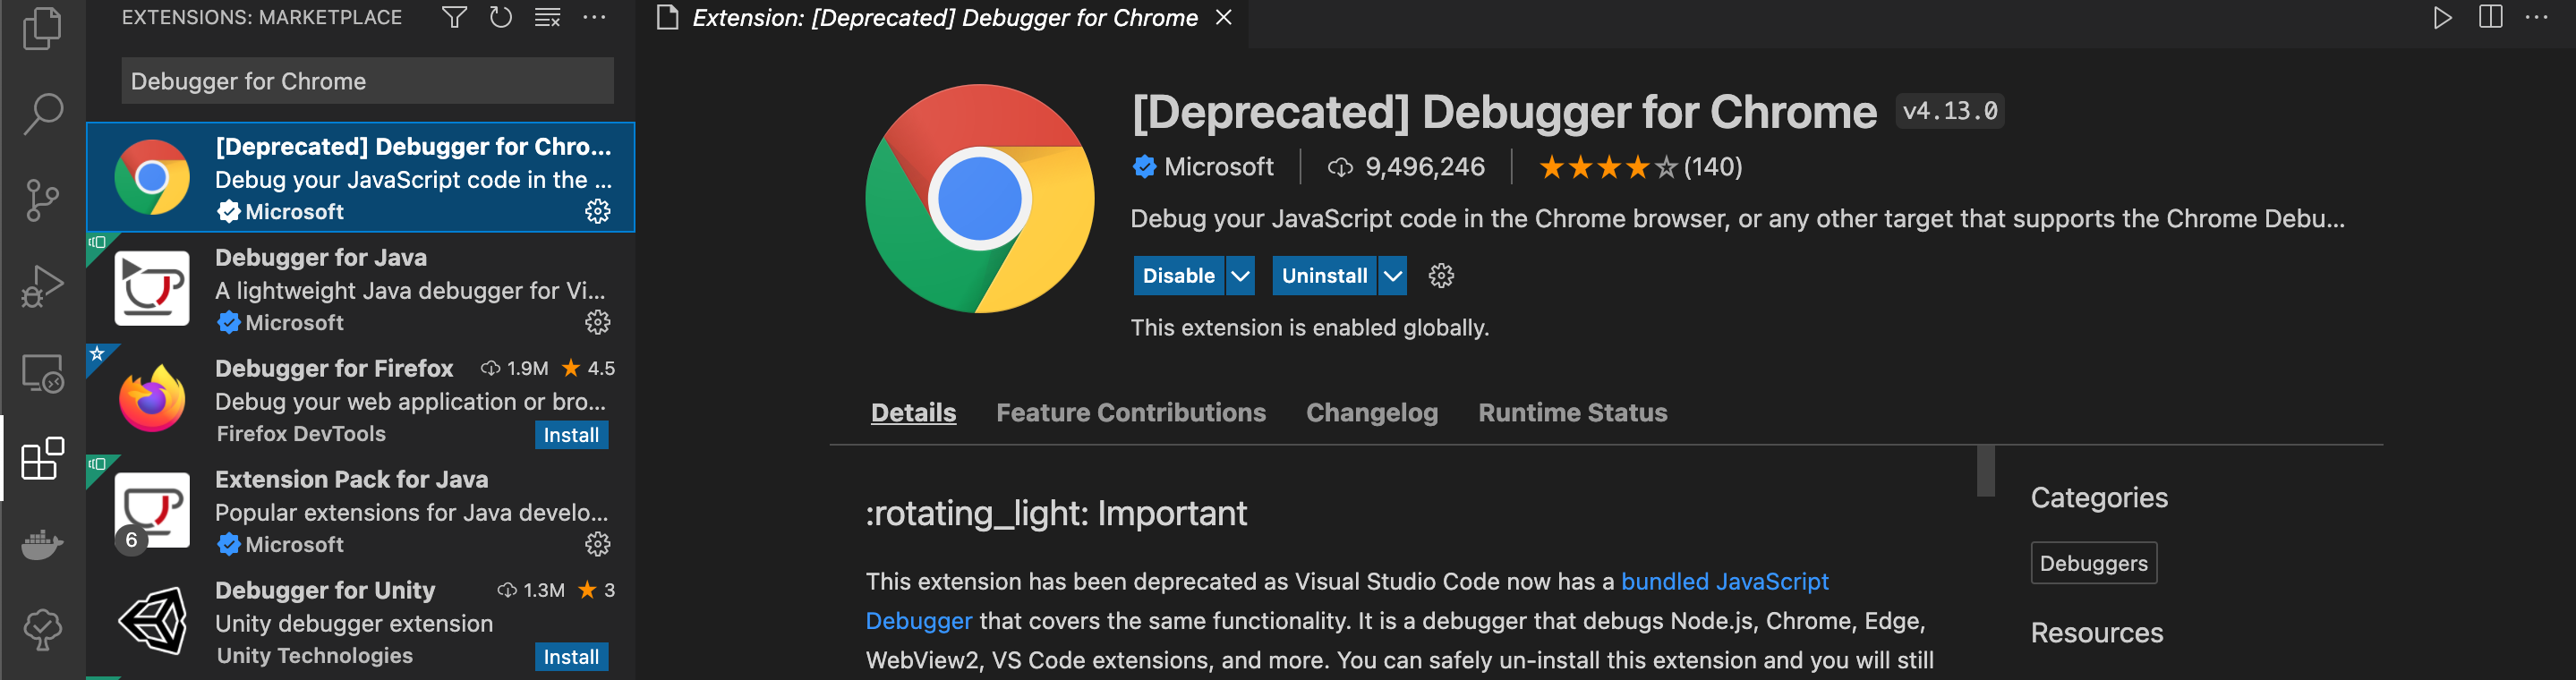The image size is (2576, 680).
Task: Open the Explorer files icon
Action: click(x=43, y=28)
